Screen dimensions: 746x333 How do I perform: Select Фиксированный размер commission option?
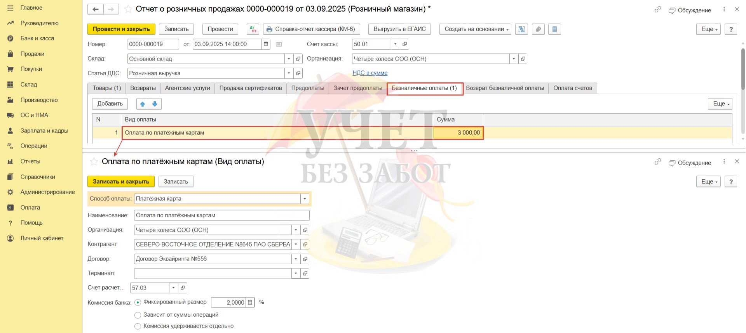pyautogui.click(x=138, y=303)
